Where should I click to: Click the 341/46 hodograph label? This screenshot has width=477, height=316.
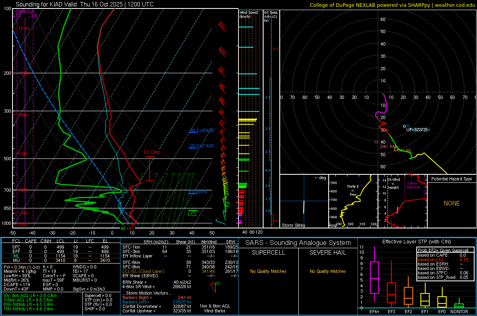click(405, 151)
